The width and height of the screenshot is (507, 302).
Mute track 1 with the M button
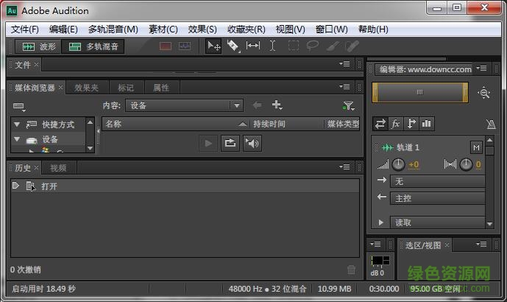pos(476,147)
